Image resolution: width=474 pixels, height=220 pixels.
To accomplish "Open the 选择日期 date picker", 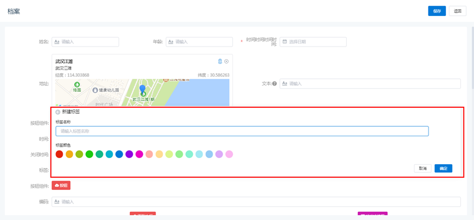I will pyautogui.click(x=313, y=42).
